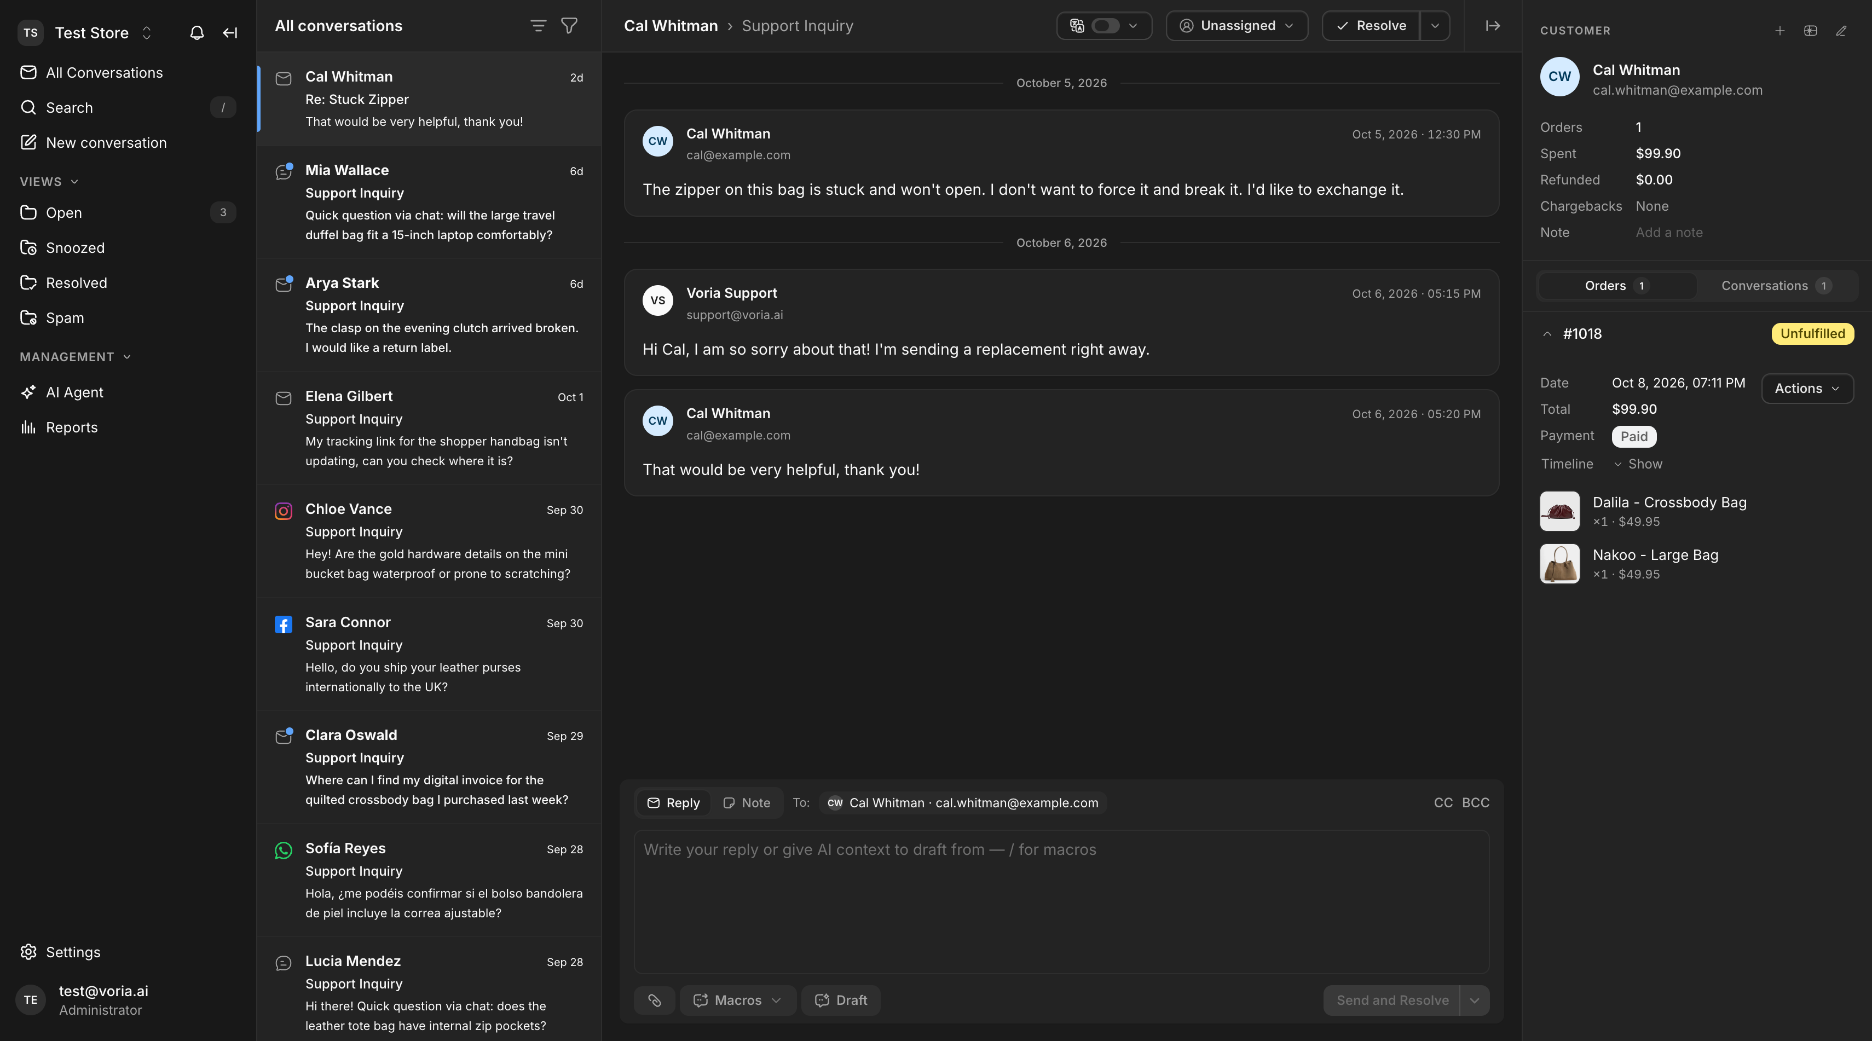The height and width of the screenshot is (1041, 1872).
Task: Click the unread chat icon on Mia Wallace row
Action: [x=284, y=172]
